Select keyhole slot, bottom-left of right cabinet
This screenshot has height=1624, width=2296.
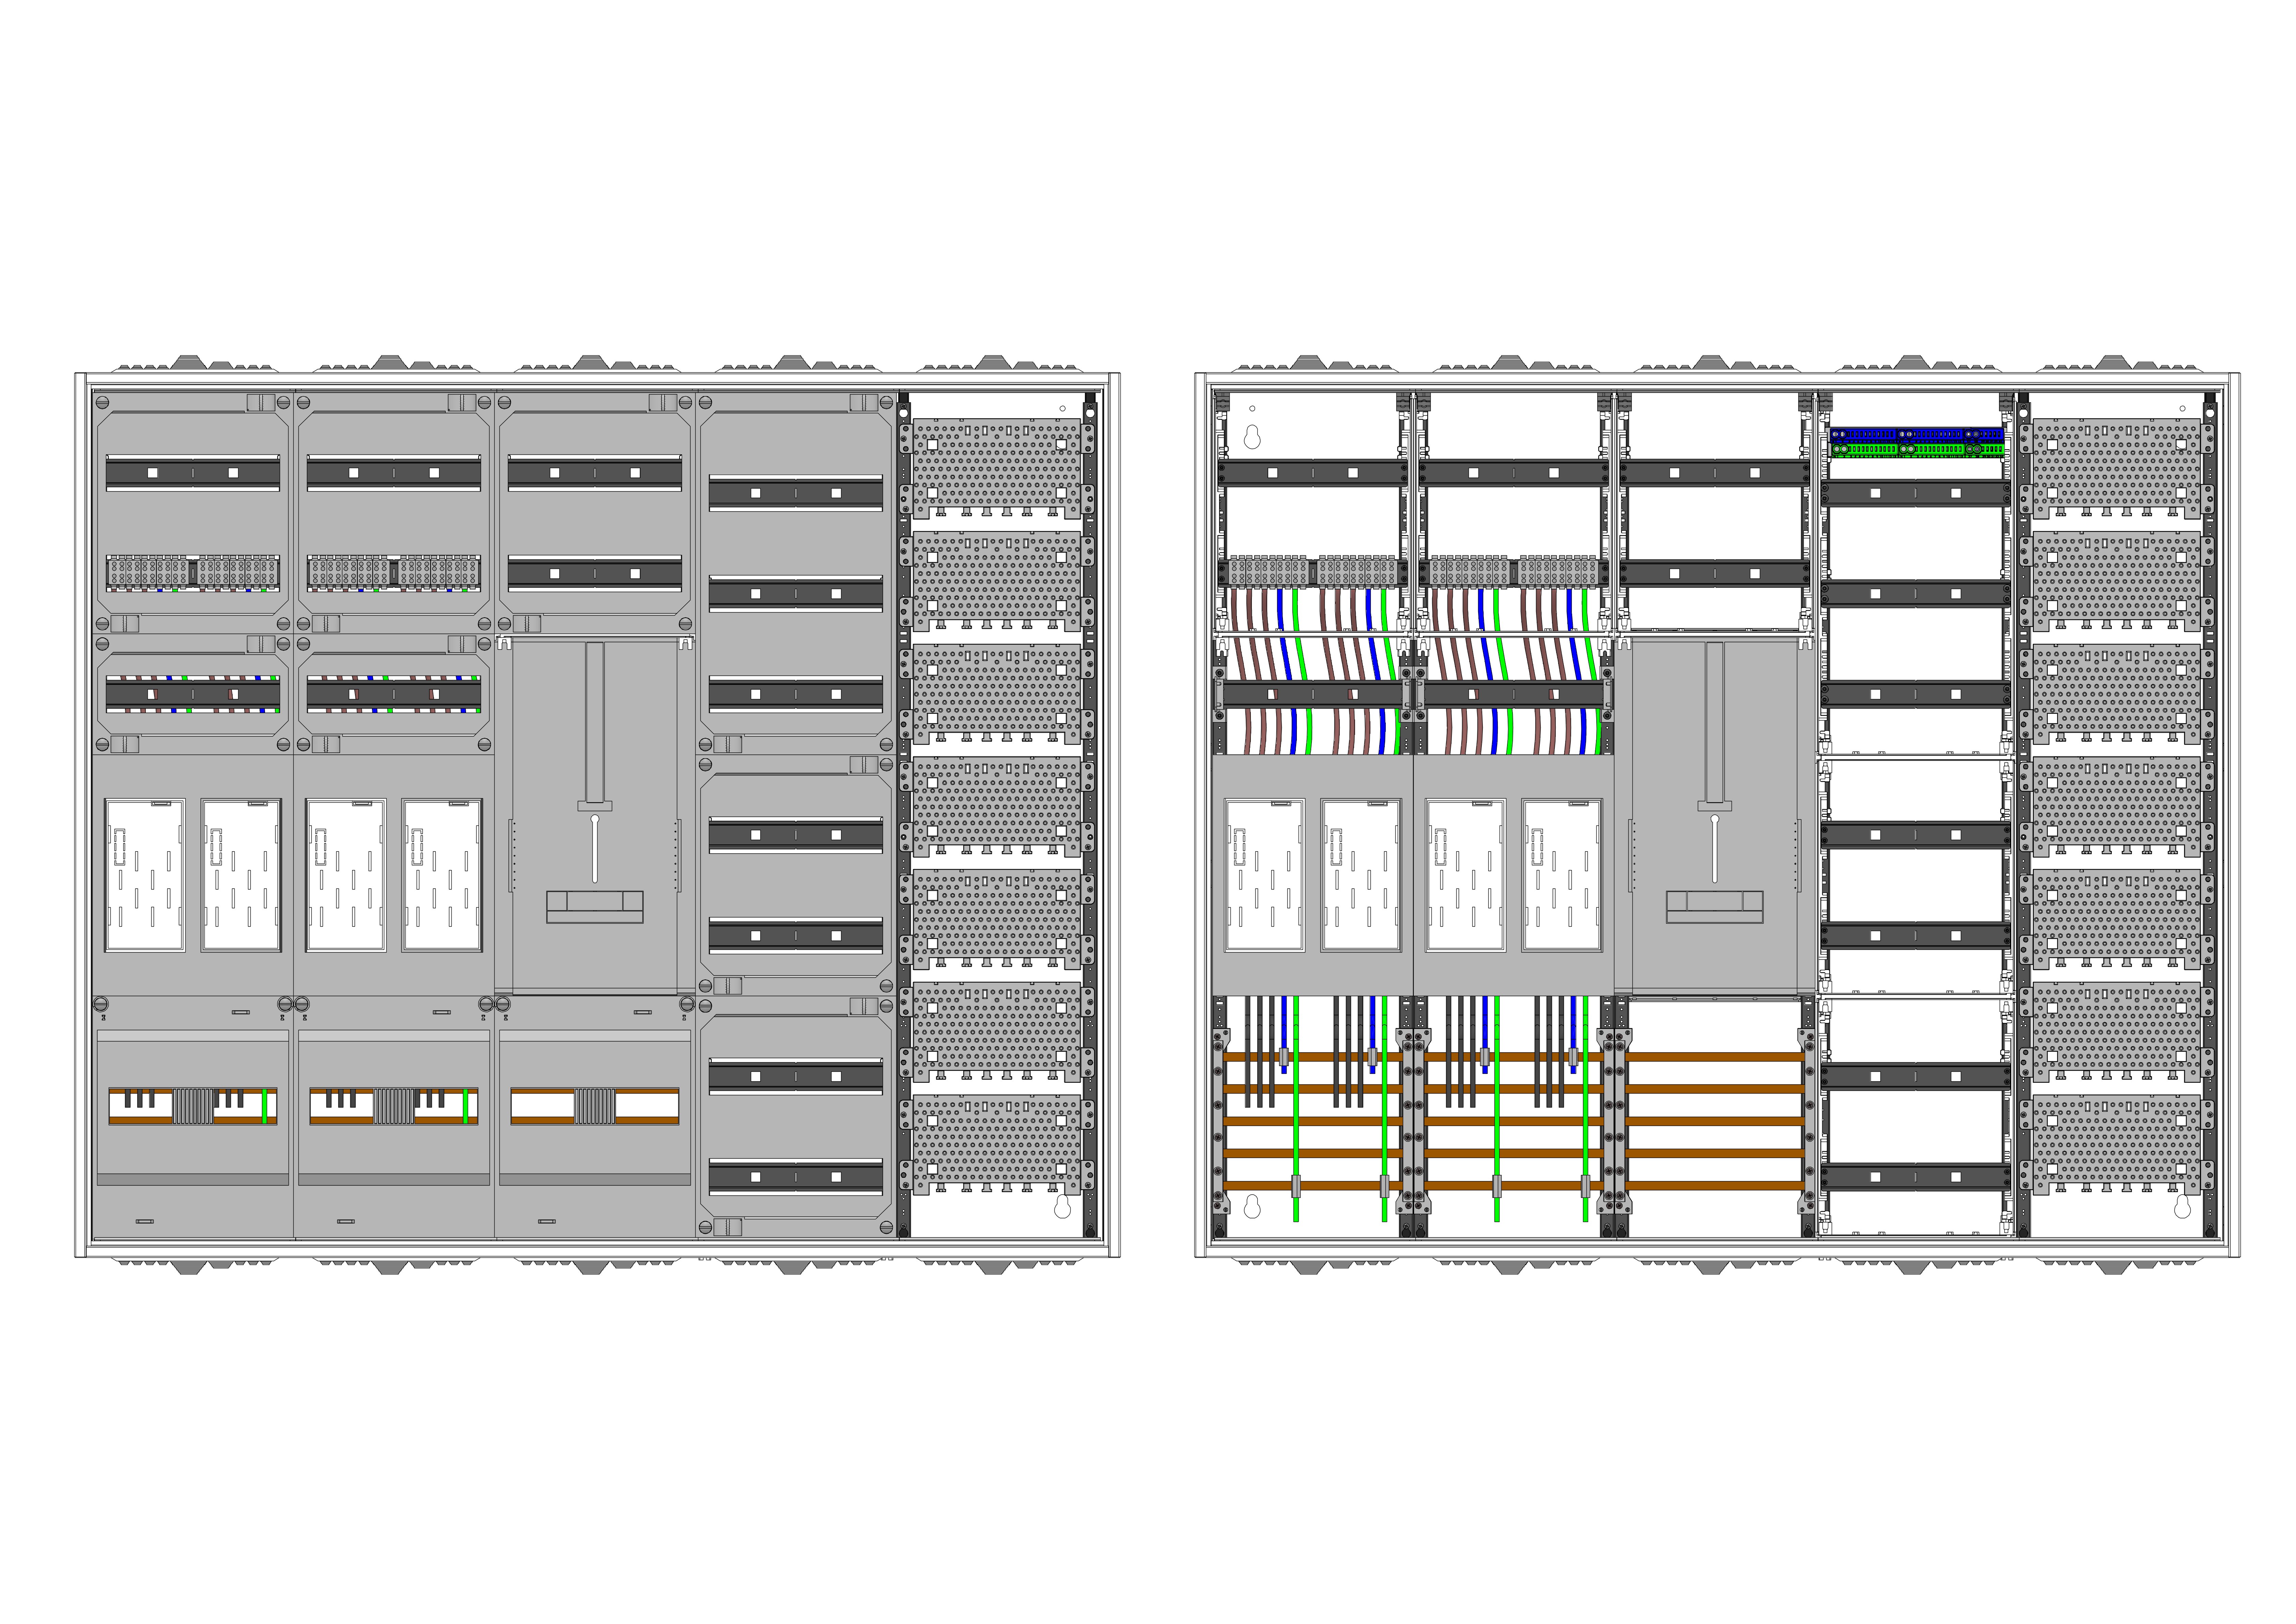tap(1252, 1208)
